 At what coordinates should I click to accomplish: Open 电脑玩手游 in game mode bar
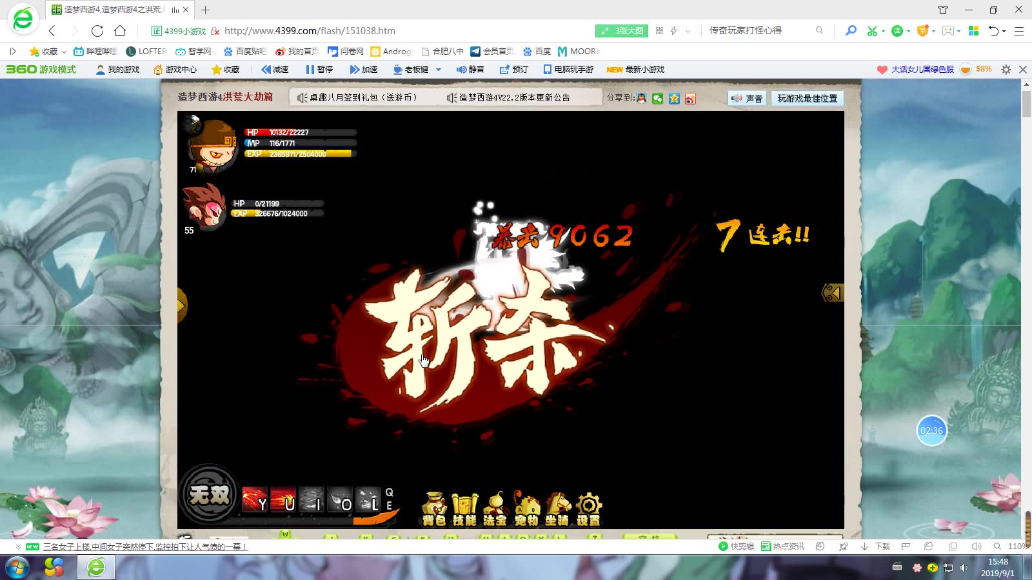coord(568,70)
